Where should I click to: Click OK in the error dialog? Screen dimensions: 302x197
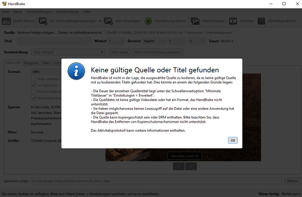233,140
